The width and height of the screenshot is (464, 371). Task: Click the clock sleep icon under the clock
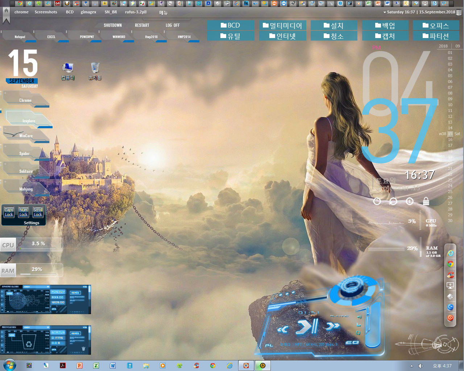tap(410, 201)
